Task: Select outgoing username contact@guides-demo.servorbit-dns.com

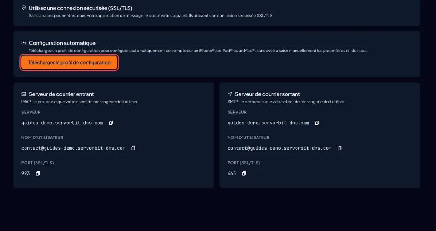Action: [x=279, y=148]
